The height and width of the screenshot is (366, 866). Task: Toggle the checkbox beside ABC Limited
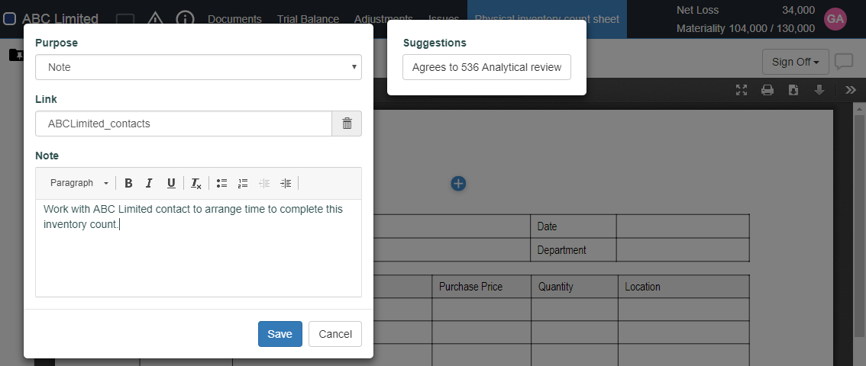(x=10, y=19)
